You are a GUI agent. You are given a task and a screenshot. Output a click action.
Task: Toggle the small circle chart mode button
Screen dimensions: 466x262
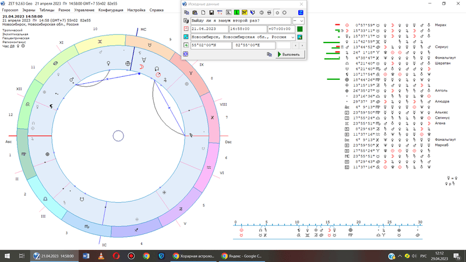click(277, 12)
